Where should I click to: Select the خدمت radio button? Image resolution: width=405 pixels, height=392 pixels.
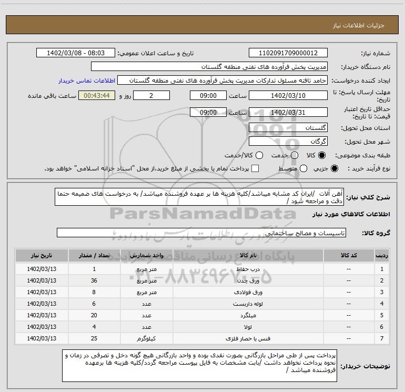295,155
